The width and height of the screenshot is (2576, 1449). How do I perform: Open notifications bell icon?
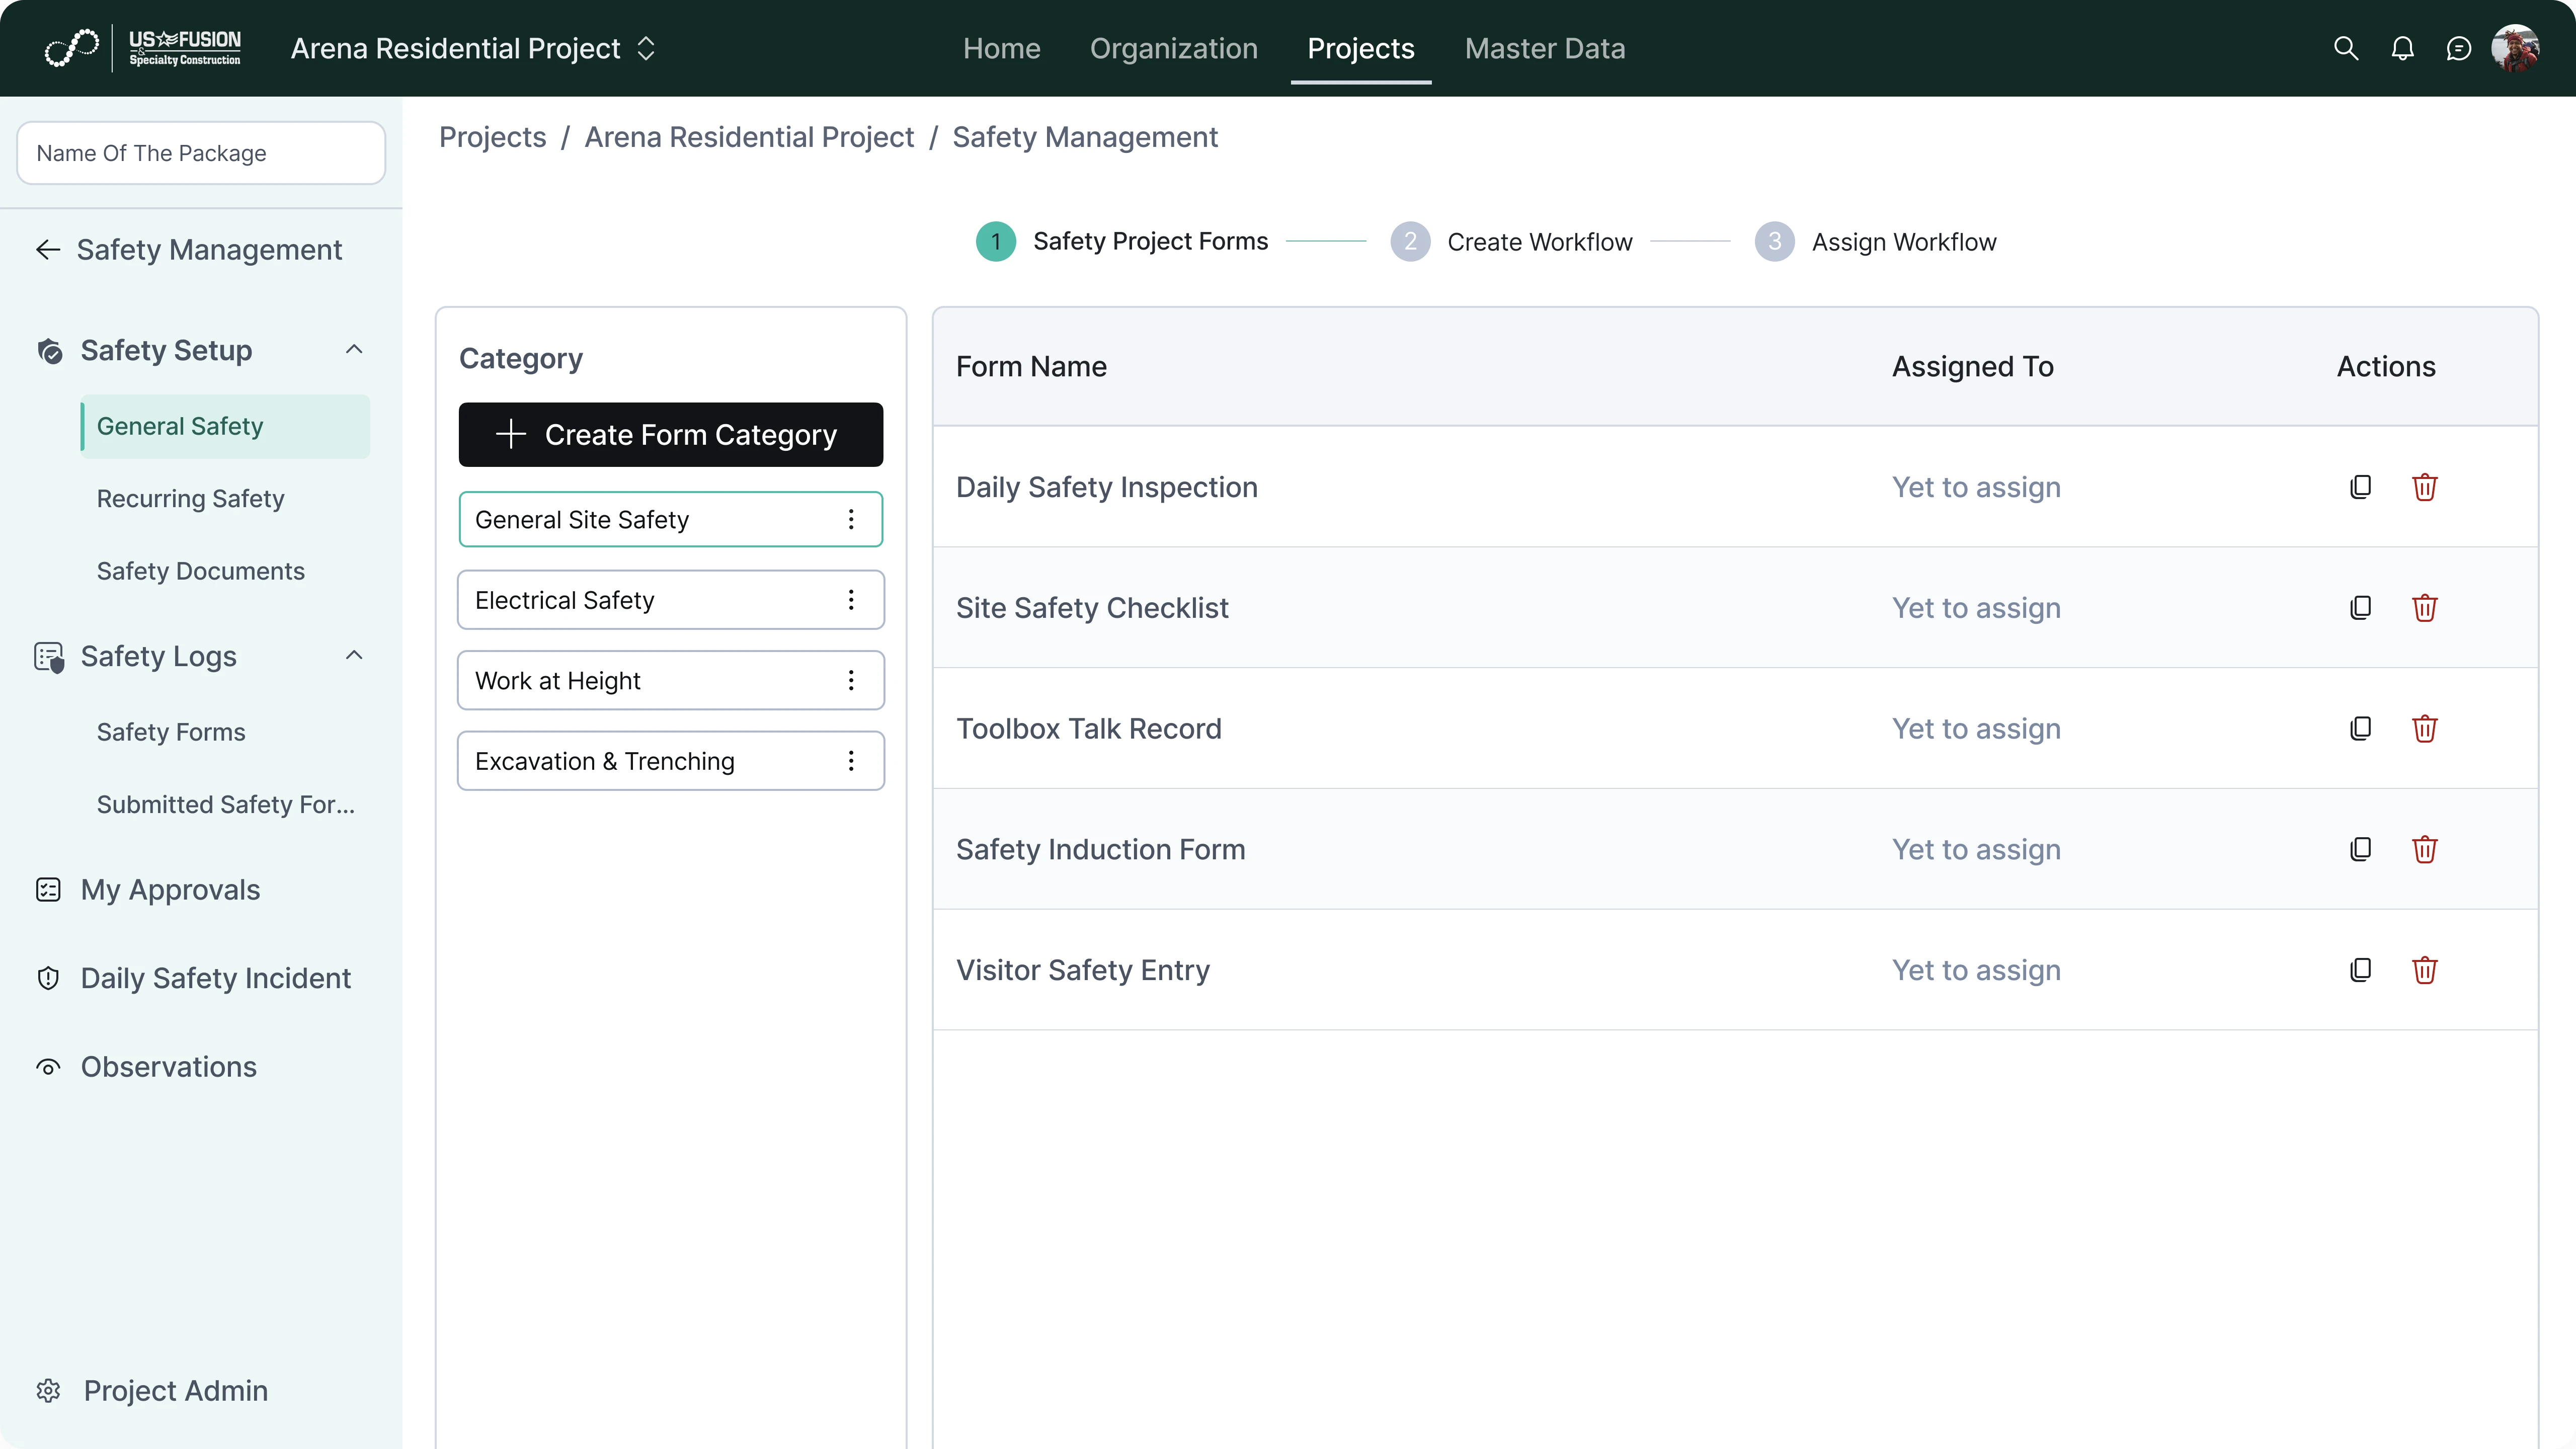pyautogui.click(x=2402, y=47)
